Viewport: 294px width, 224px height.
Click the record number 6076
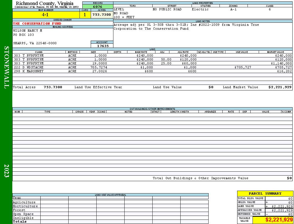click(98, 6)
